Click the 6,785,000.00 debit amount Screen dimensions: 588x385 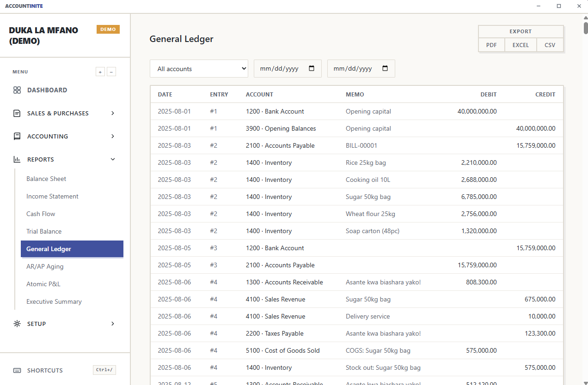479,197
